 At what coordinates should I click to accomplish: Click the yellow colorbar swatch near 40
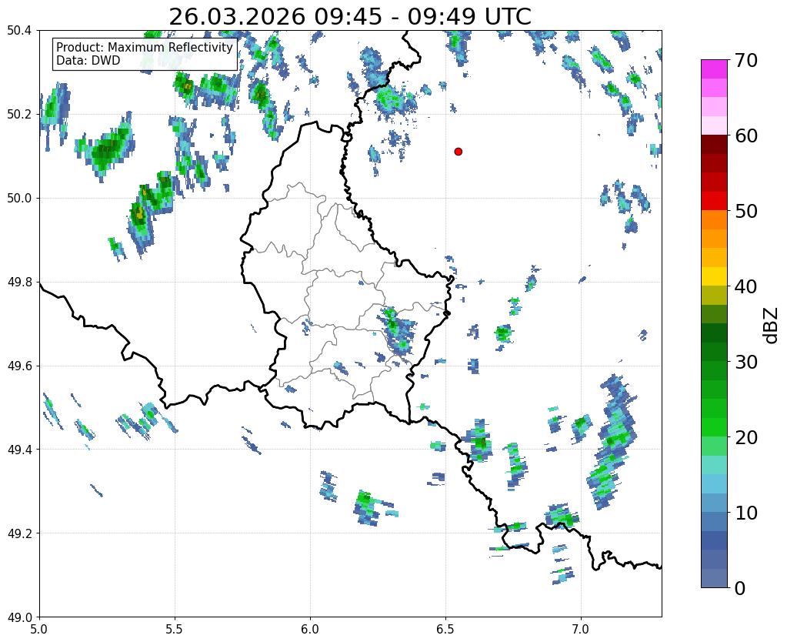pos(714,276)
